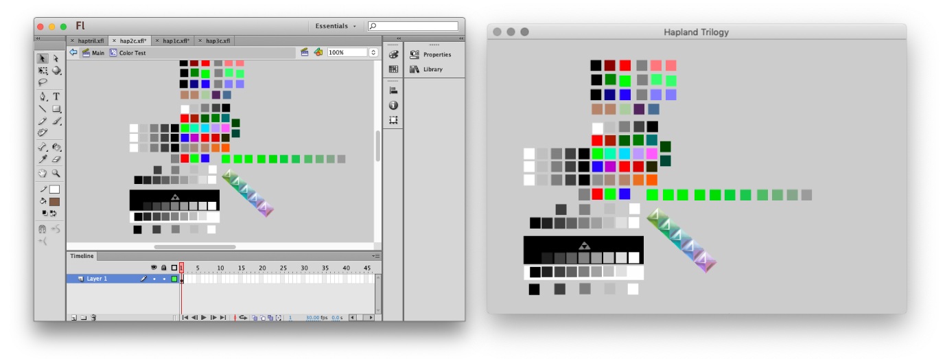
Task: Open the Swatches grid panel icon
Action: pos(393,69)
